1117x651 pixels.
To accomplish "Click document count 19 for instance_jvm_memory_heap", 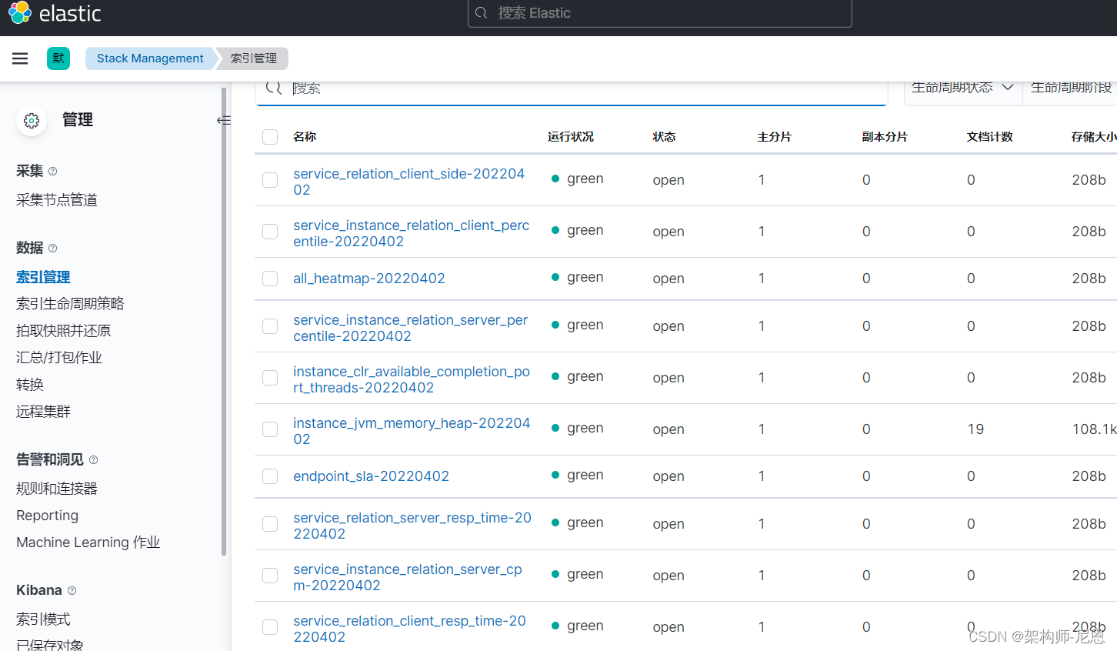I will 975,429.
